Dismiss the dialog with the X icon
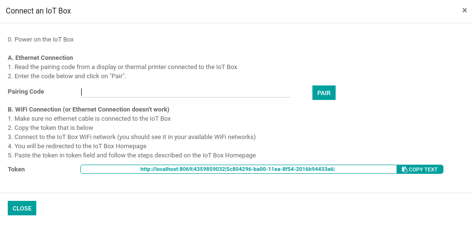The image size is (472, 225). coord(464,11)
